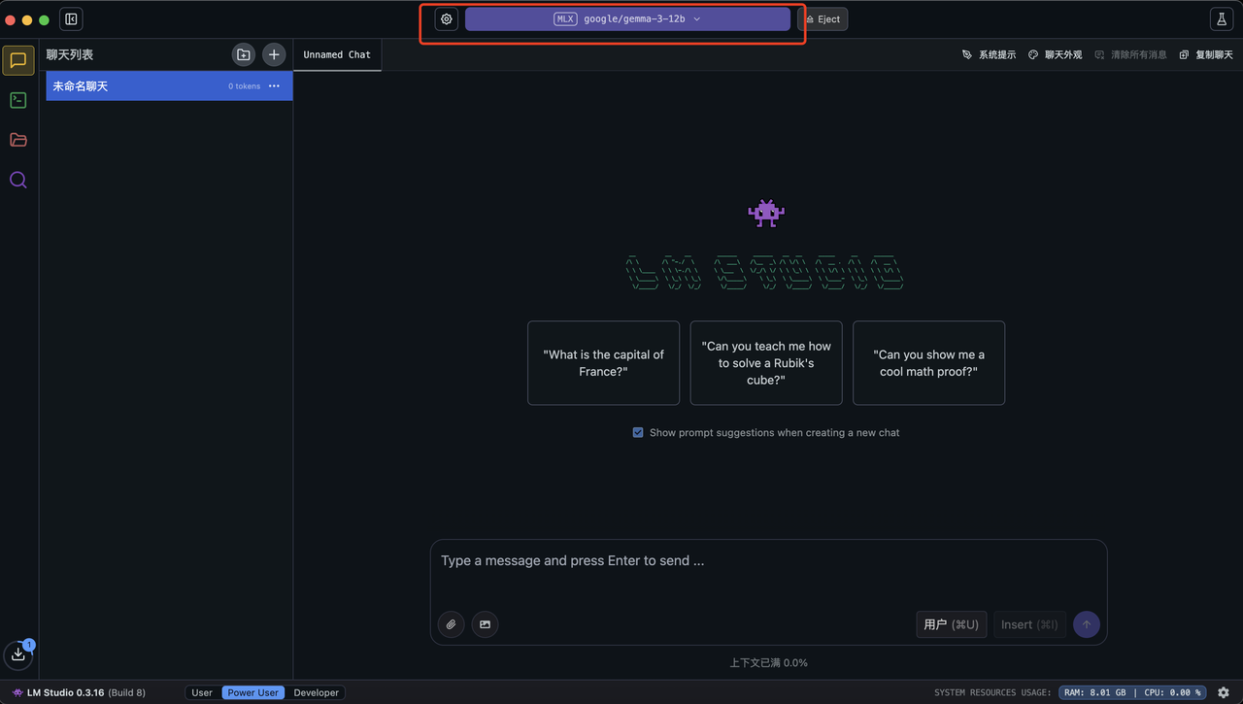Switch to User mode
1243x704 pixels.
point(202,692)
